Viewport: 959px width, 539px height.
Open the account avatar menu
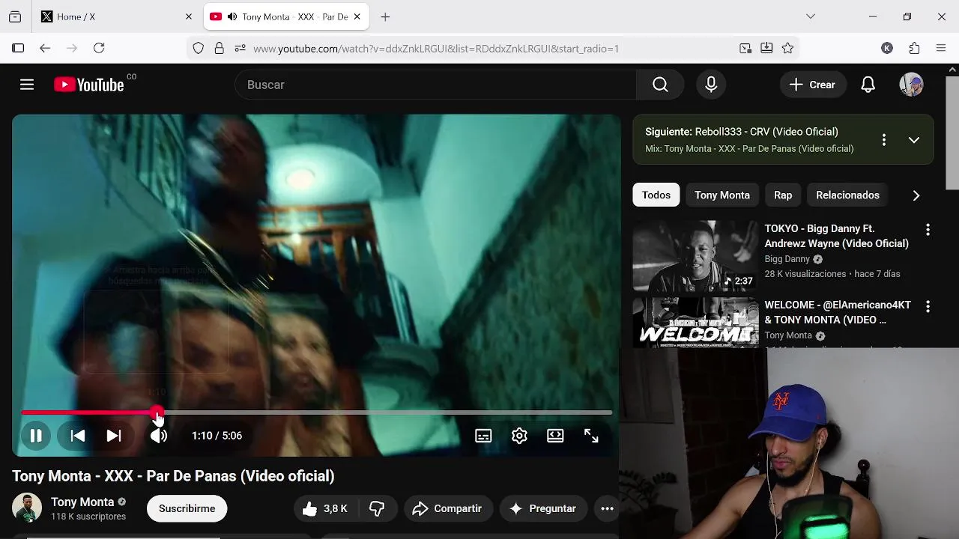tap(911, 85)
